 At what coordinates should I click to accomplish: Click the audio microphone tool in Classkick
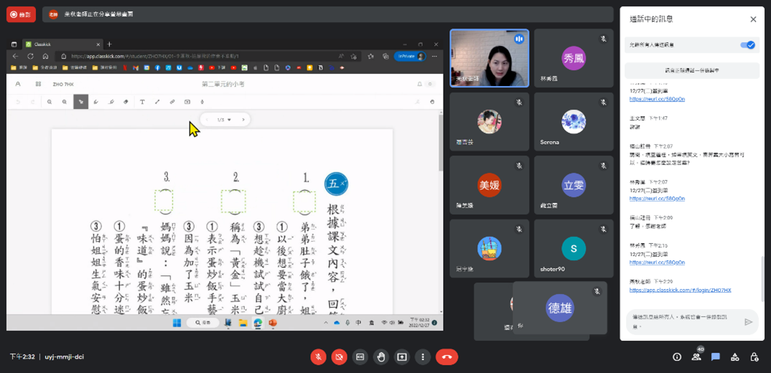(202, 102)
